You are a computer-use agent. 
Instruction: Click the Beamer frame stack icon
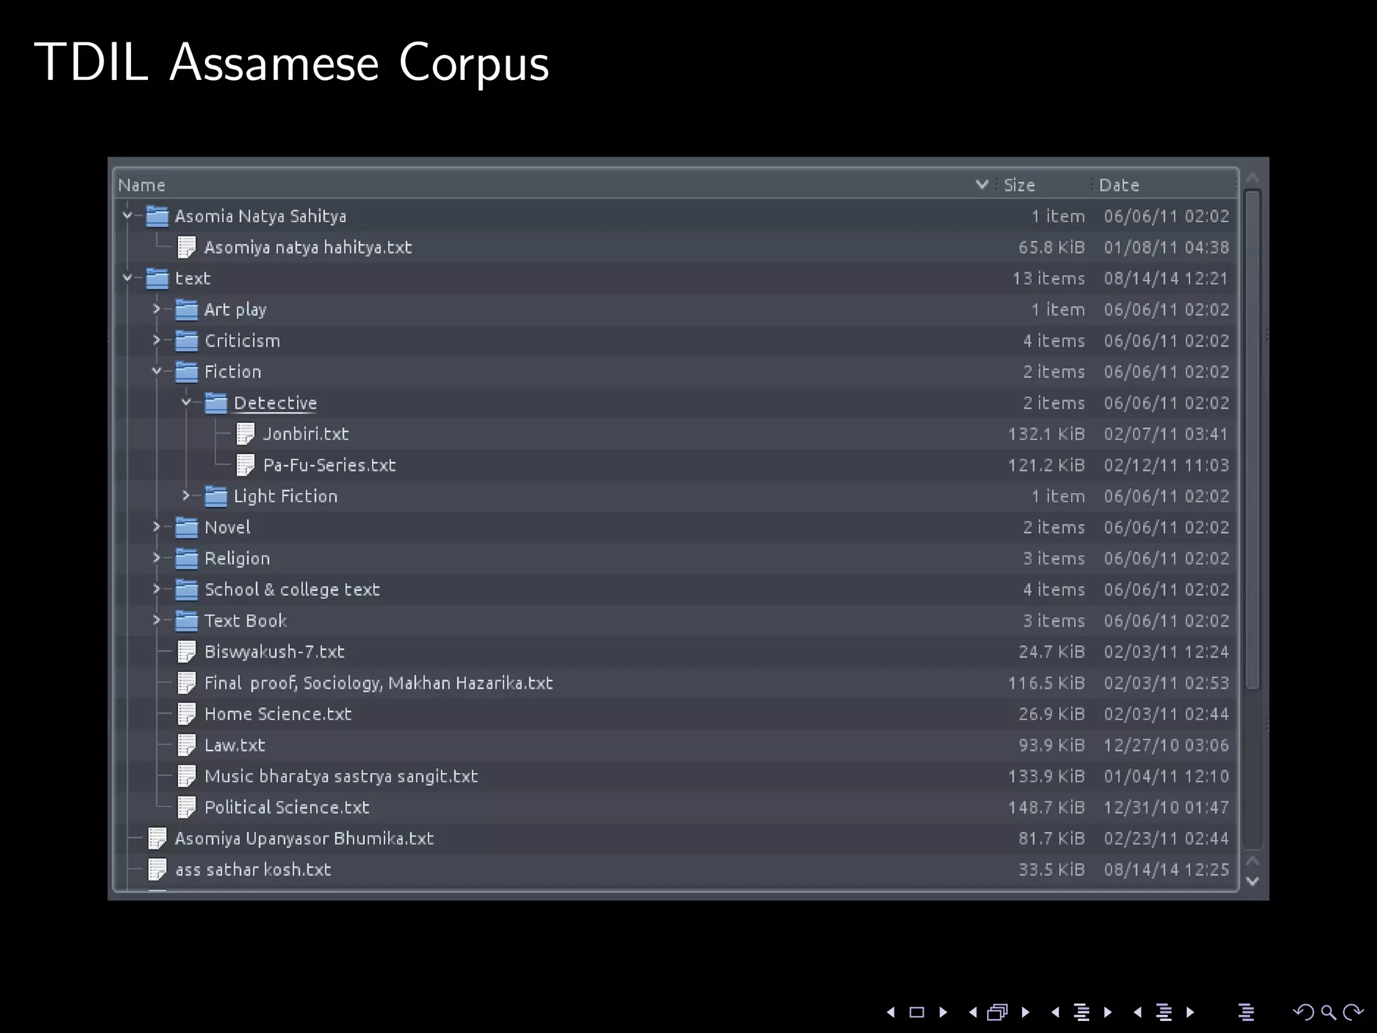pyautogui.click(x=998, y=1012)
